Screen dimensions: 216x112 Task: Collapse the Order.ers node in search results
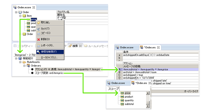point(24,66)
